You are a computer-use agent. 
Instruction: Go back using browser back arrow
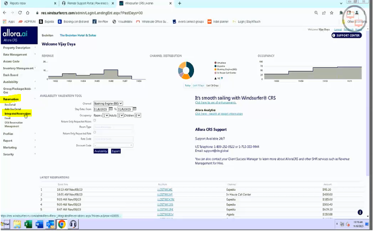pyautogui.click(x=4, y=13)
